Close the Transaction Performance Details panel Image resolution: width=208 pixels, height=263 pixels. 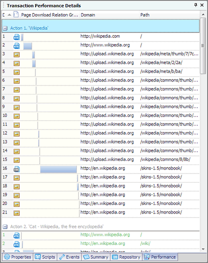pos(202,5)
